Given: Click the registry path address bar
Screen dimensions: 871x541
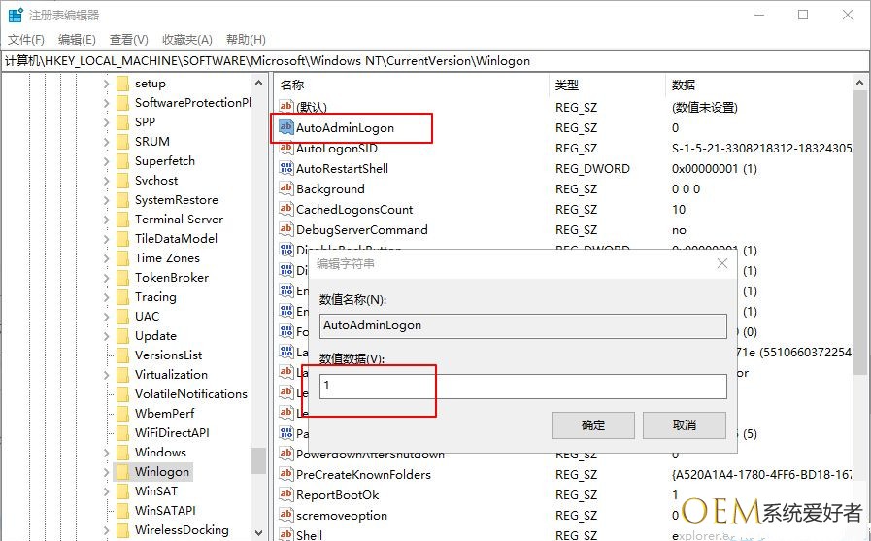Looking at the screenshot, I should pos(435,60).
